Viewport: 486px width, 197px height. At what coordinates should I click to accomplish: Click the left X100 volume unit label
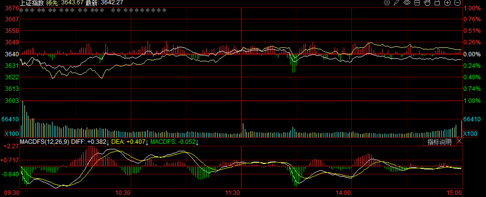(x=11, y=134)
